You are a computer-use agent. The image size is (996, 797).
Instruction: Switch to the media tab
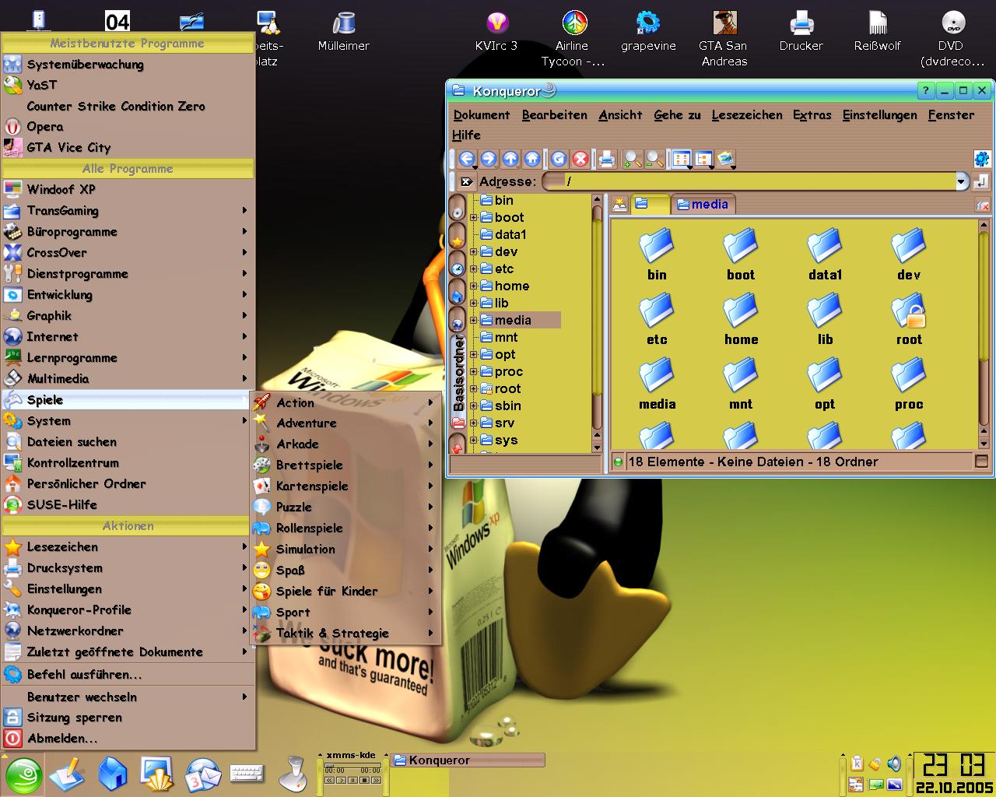coord(703,205)
